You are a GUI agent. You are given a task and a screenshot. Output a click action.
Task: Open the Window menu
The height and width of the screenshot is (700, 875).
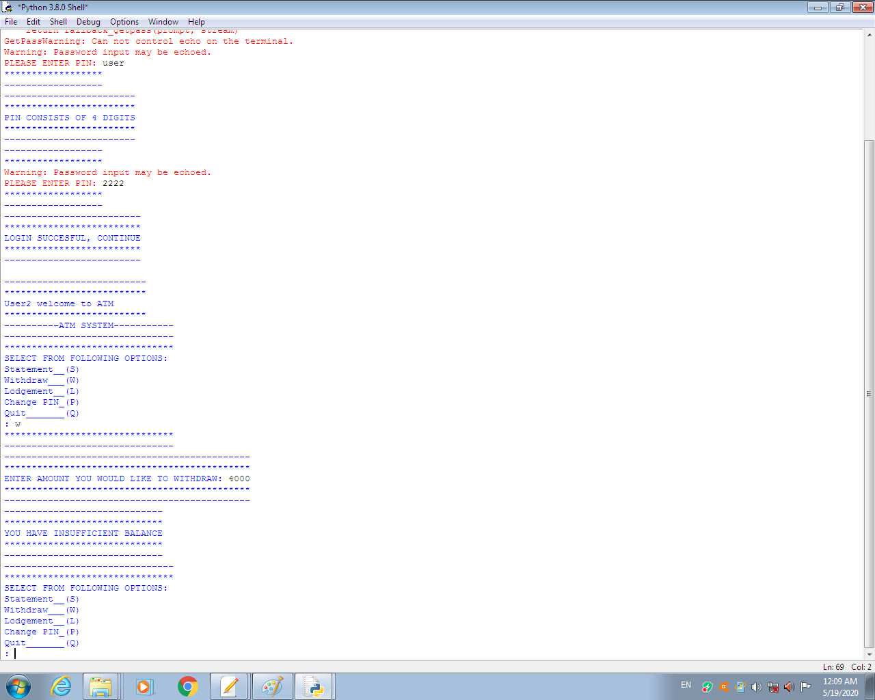[163, 22]
